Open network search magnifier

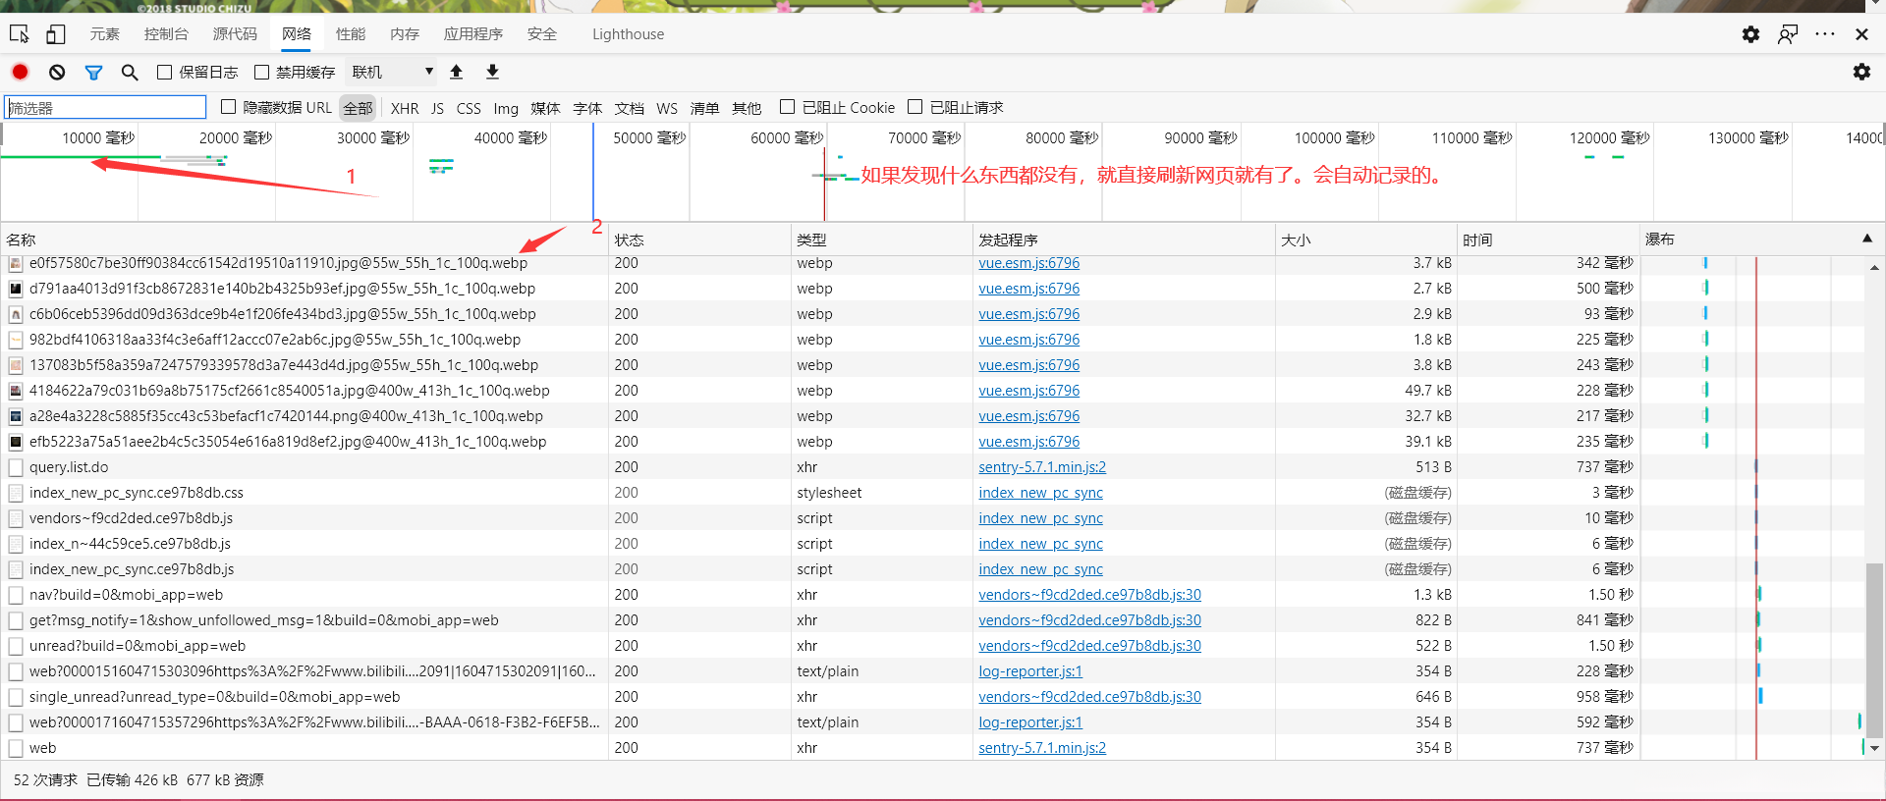tap(130, 72)
